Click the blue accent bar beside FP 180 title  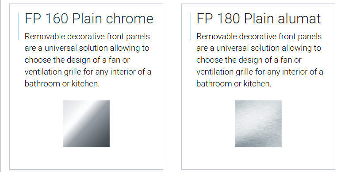click(x=191, y=26)
